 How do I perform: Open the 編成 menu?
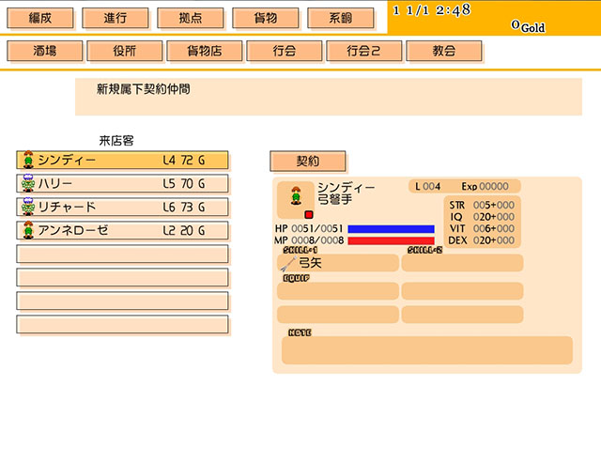(41, 19)
